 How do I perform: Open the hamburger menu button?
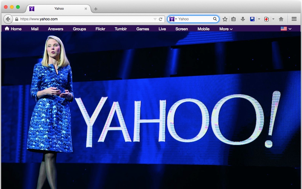pyautogui.click(x=294, y=19)
